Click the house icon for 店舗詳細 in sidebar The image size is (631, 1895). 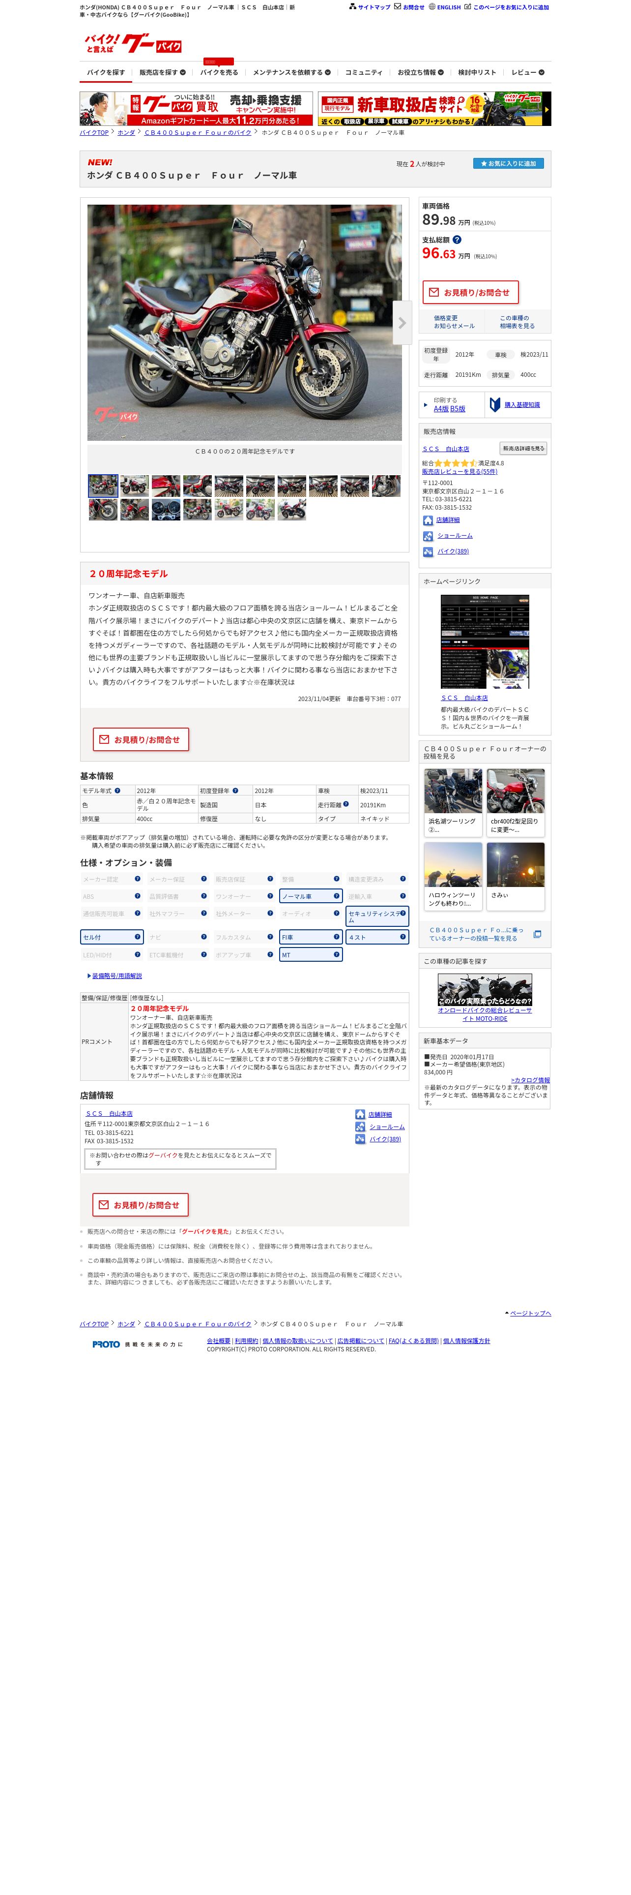pyautogui.click(x=428, y=520)
